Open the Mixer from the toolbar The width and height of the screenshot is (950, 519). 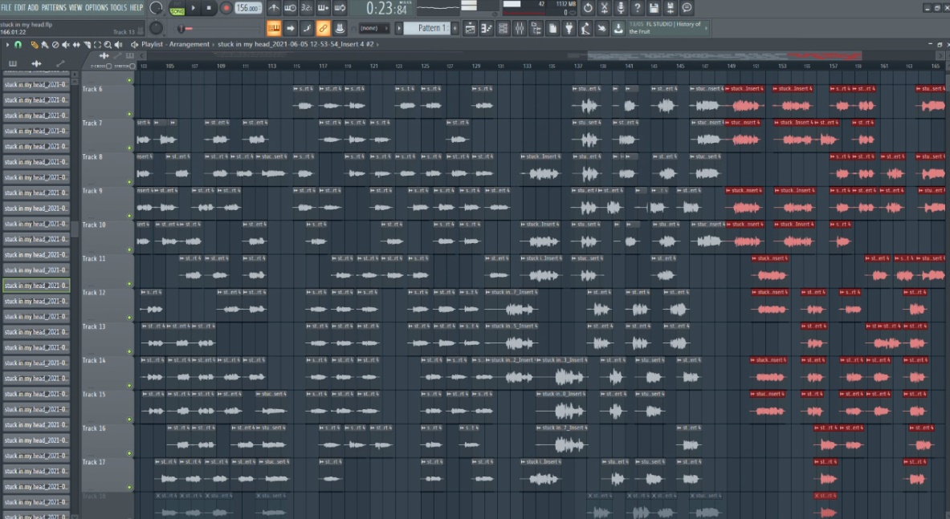(520, 28)
